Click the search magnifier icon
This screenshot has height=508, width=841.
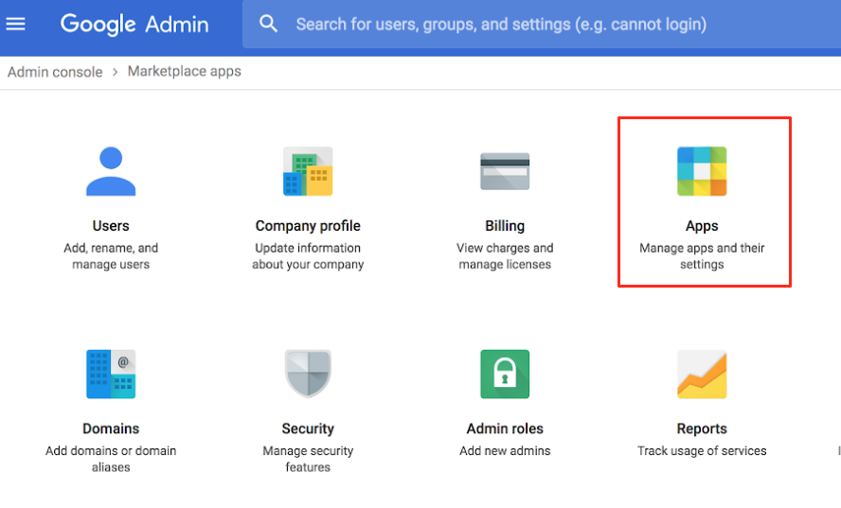pyautogui.click(x=268, y=24)
